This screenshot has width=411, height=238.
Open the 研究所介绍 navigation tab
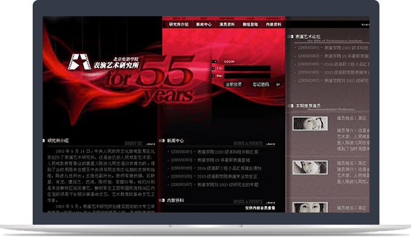coord(178,24)
